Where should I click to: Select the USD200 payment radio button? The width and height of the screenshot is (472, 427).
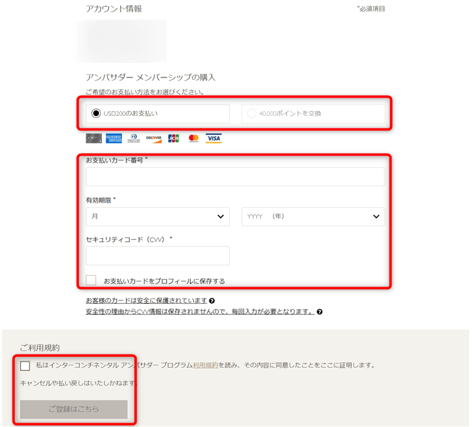pos(96,113)
